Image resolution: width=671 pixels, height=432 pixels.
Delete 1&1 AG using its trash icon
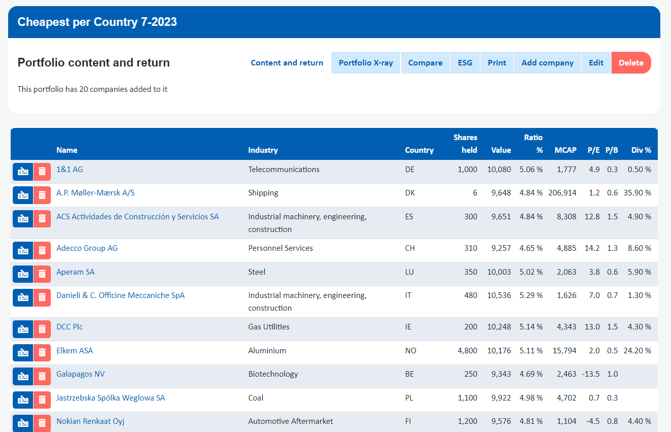pos(42,172)
